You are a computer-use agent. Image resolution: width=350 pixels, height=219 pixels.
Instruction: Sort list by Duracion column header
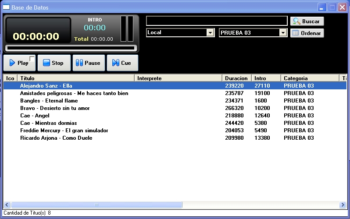[x=237, y=78]
